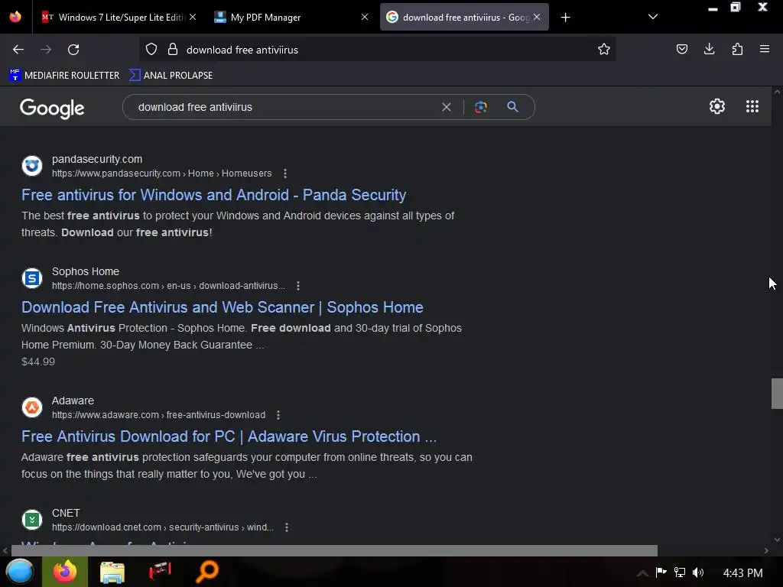Click the CNET favicon

coord(32,520)
